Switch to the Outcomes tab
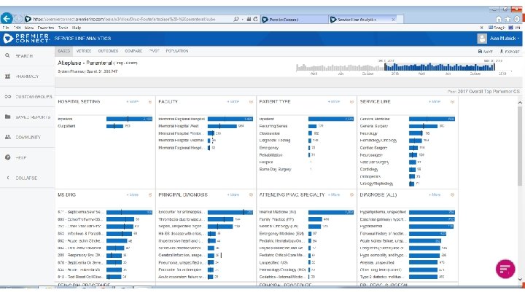The image size is (525, 295). [108, 51]
